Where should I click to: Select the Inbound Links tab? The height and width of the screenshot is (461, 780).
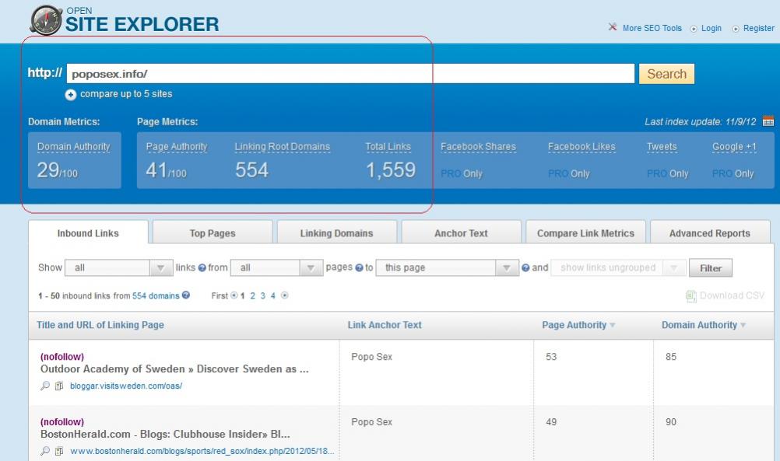(88, 233)
